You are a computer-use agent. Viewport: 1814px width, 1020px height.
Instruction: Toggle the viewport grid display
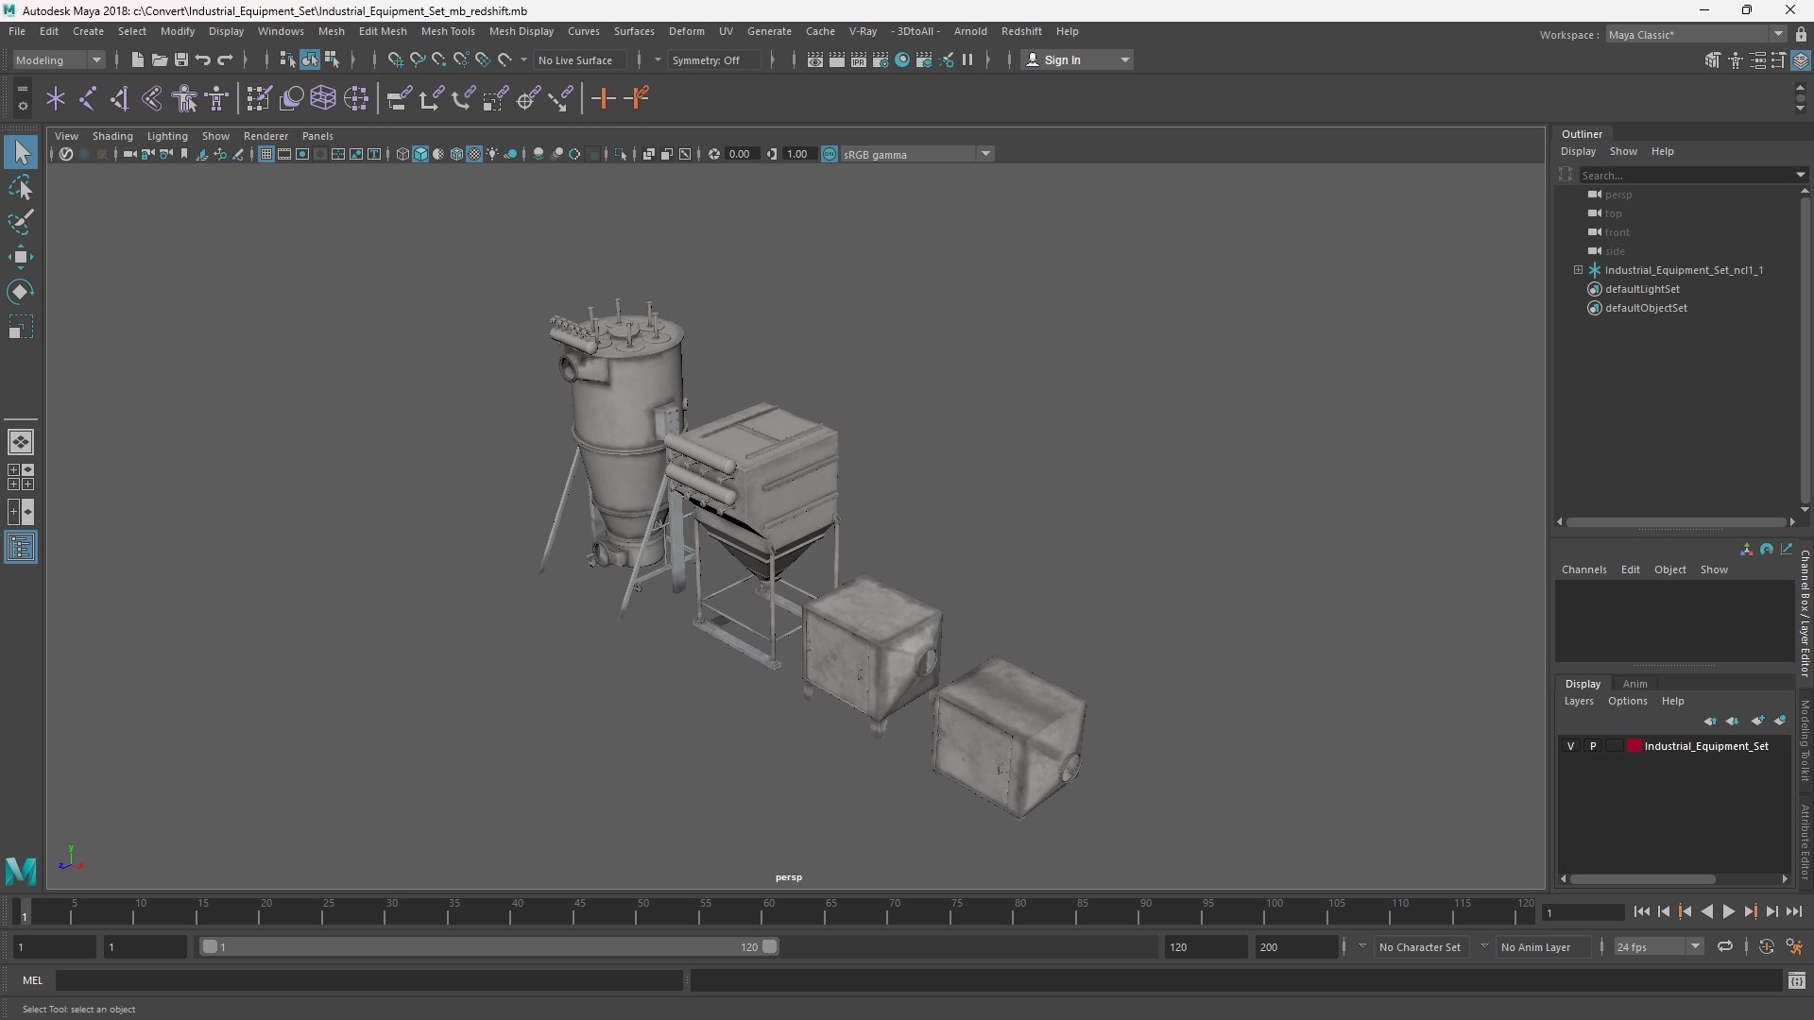[x=266, y=154]
